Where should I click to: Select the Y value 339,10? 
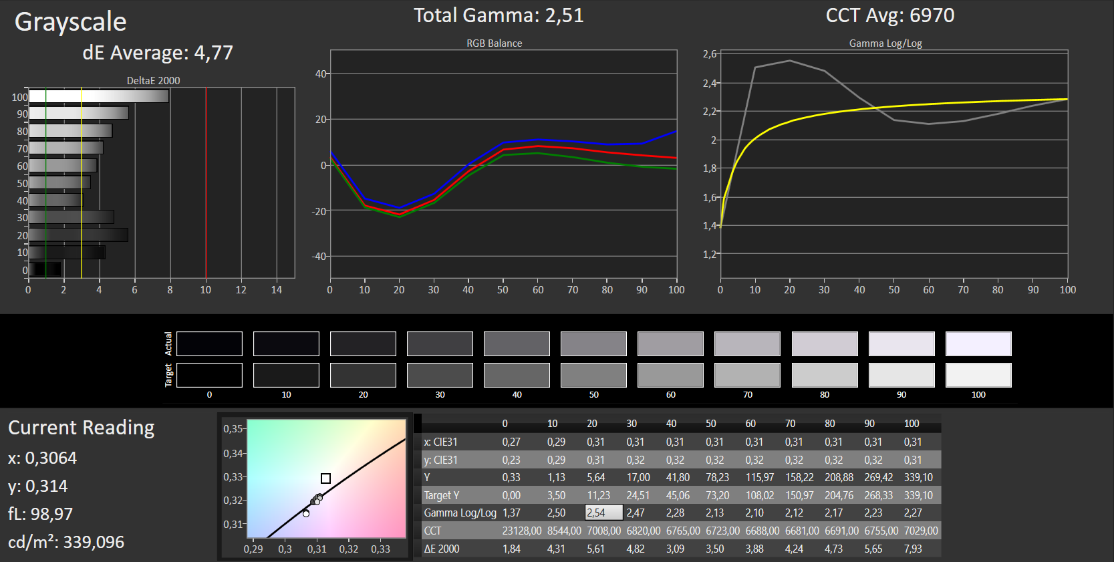coord(918,477)
